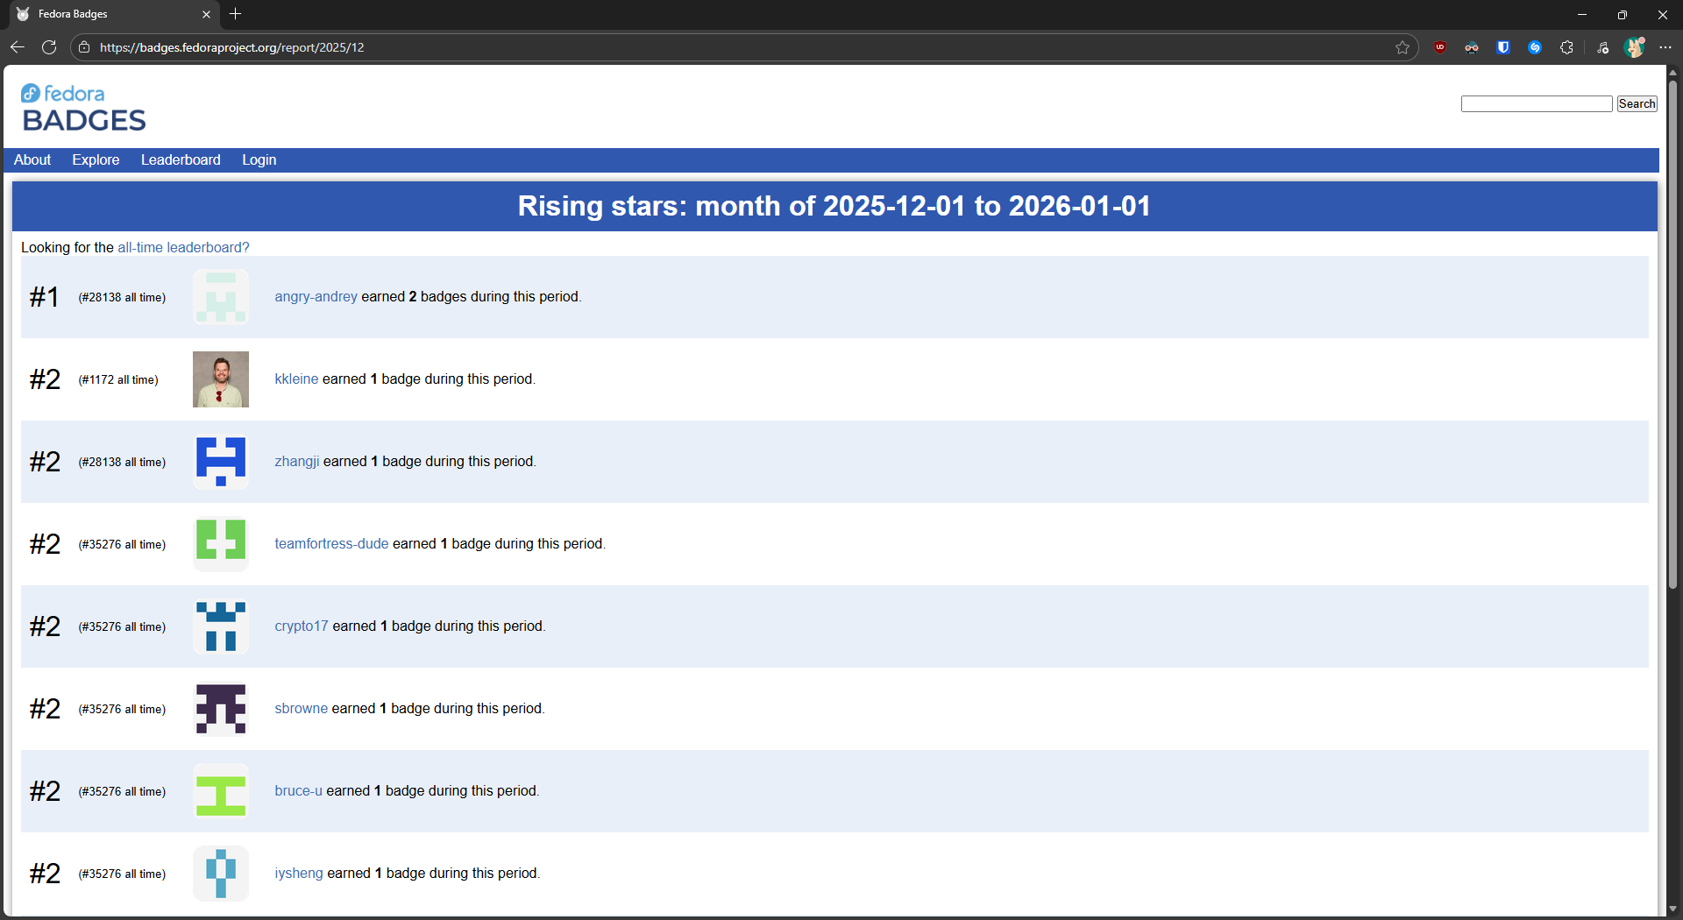Viewport: 1683px width, 920px height.
Task: Follow the all-time leaderboard link
Action: pyautogui.click(x=183, y=247)
